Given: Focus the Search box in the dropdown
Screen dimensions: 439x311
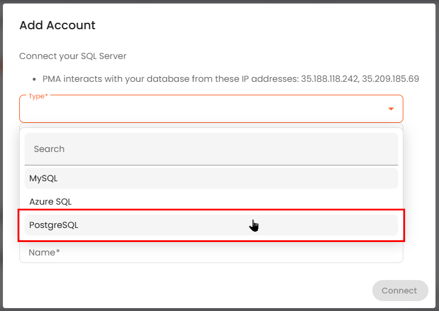Looking at the screenshot, I should [x=210, y=149].
